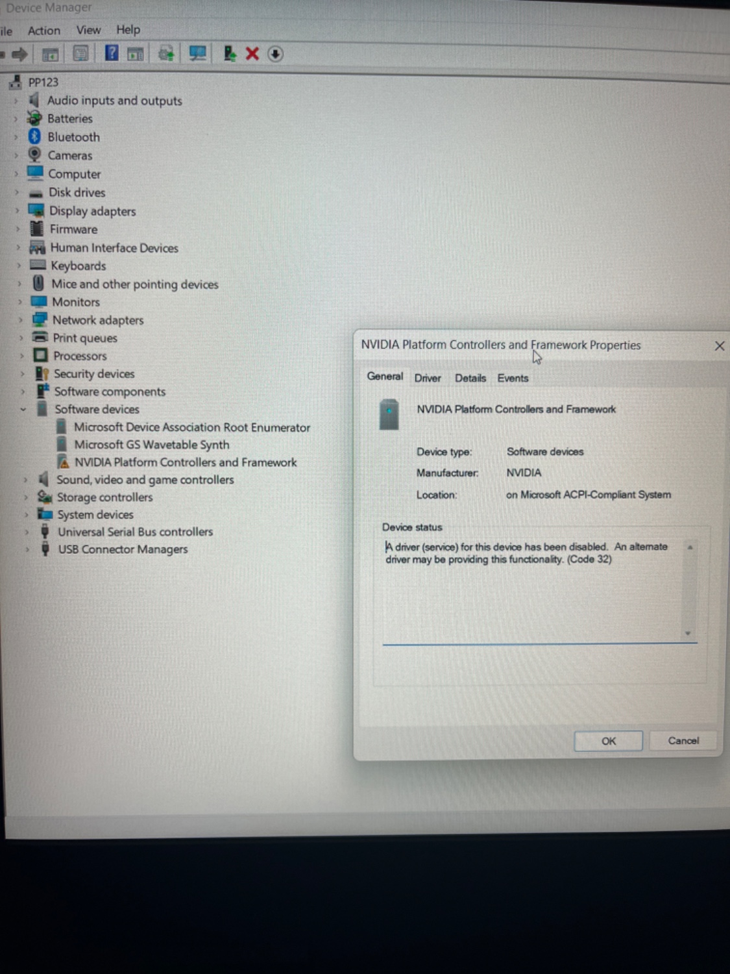Click Cancel in the Properties dialog

(684, 740)
